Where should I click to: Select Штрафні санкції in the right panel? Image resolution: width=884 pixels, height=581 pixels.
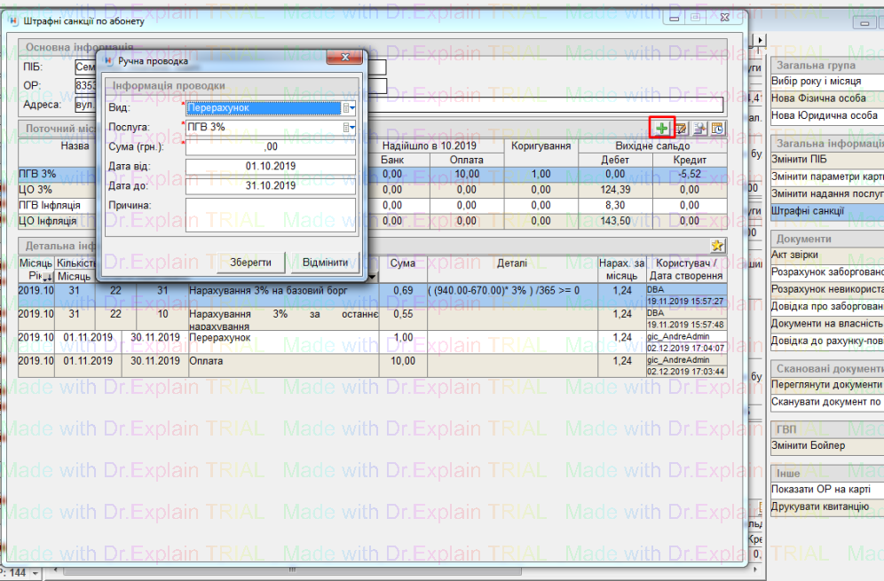[825, 213]
